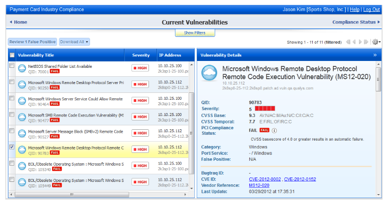The width and height of the screenshot is (388, 205).
Task: Open the MS12-020 vendor reference link
Action: (259, 185)
